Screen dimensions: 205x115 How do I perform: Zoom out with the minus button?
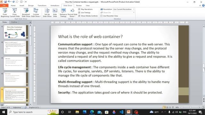point(182,107)
